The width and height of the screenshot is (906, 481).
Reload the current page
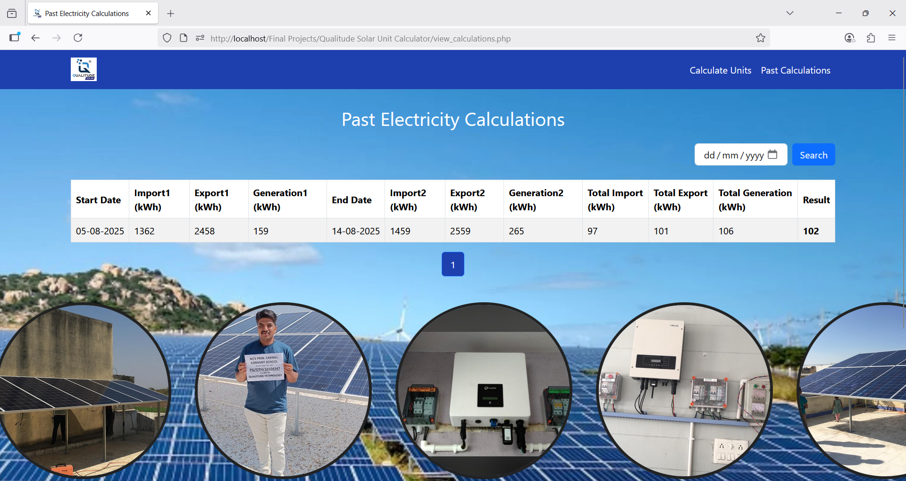point(78,38)
